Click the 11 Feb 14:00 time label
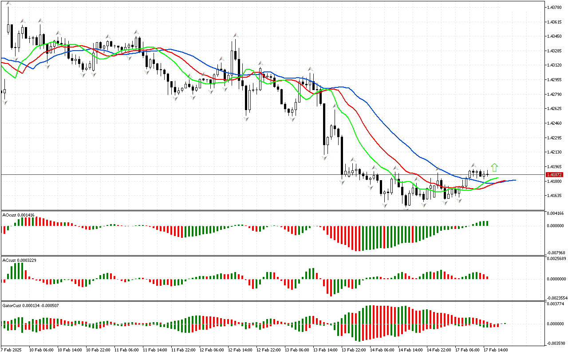 coord(154,350)
